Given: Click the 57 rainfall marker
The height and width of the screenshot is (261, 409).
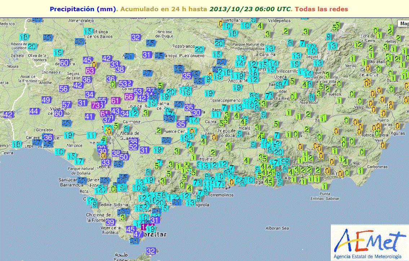Looking at the screenshot, I should (67, 105).
